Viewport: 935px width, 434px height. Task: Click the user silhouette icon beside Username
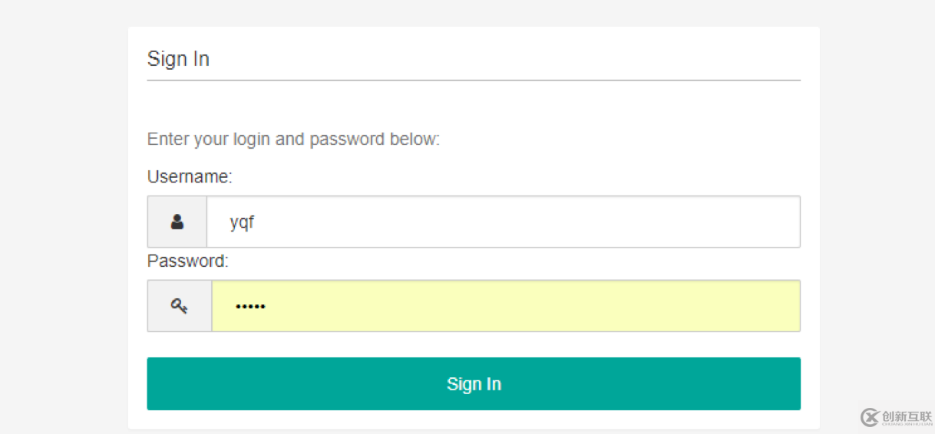(x=177, y=222)
